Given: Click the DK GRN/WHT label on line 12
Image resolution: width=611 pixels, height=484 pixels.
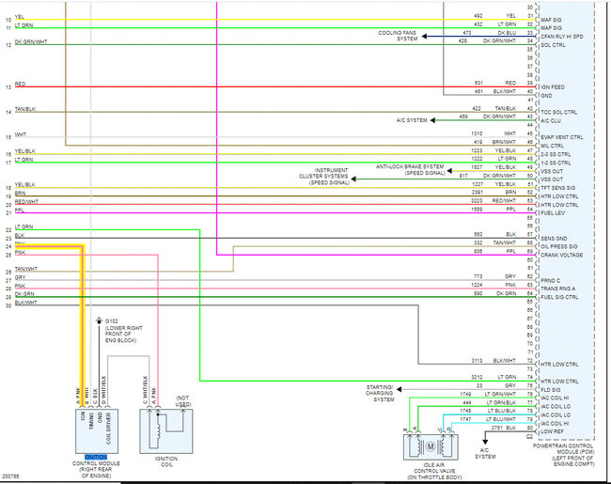Looking at the screenshot, I should coord(31,42).
